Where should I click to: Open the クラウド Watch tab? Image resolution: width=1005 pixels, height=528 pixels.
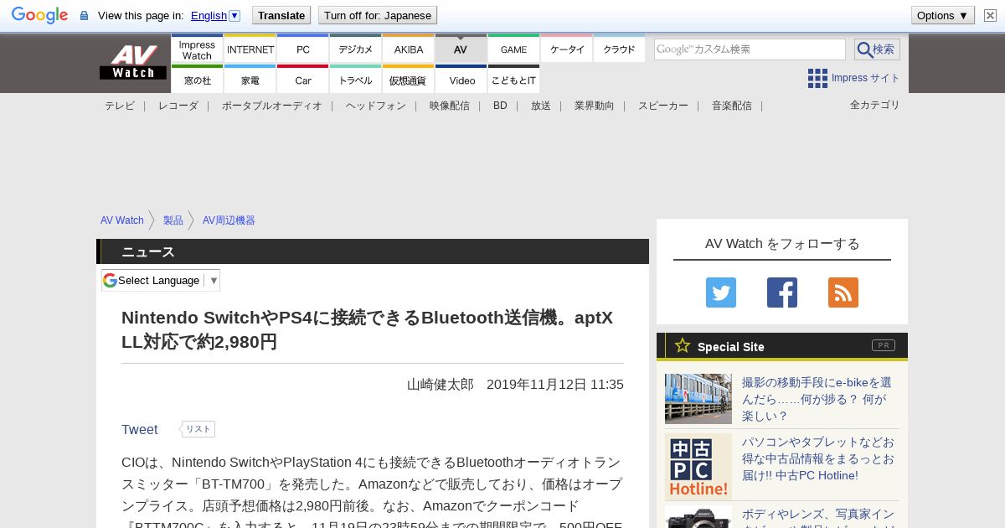(620, 49)
